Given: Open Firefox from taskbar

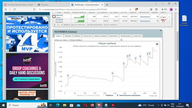Looking at the screenshot, I should 92,105.
